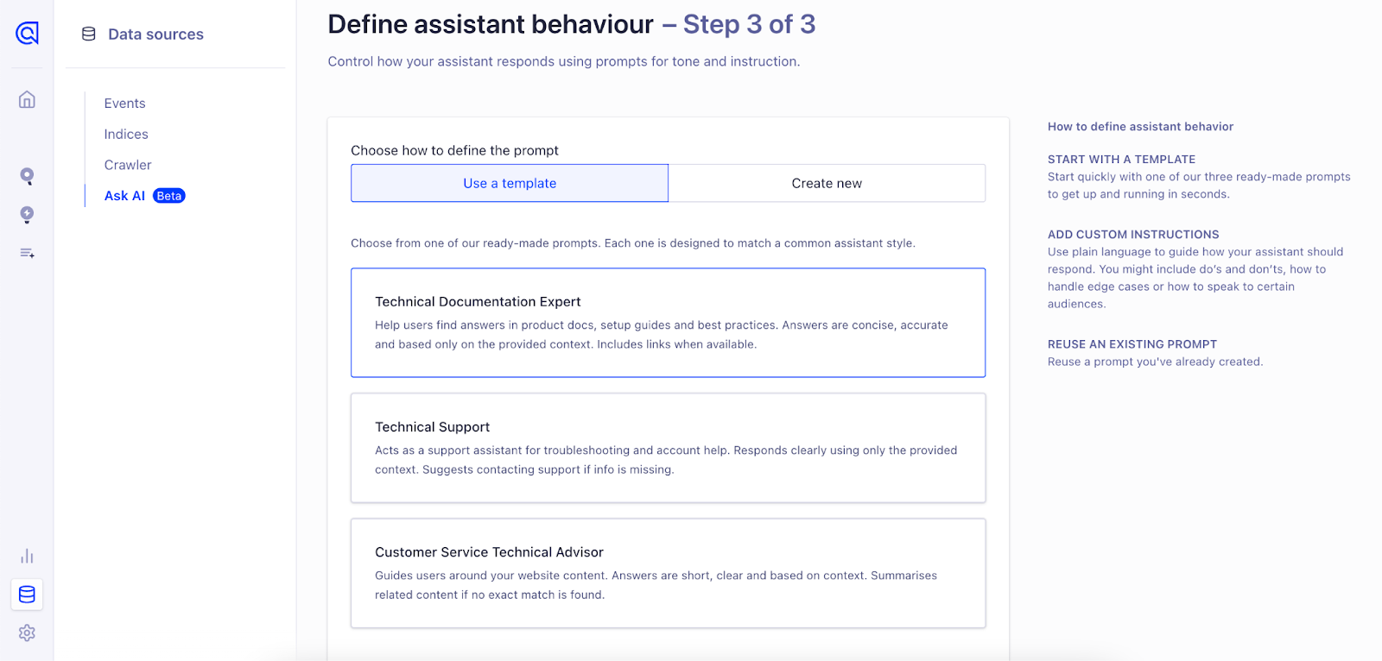Open the Settings gear icon
This screenshot has width=1382, height=661.
27,633
